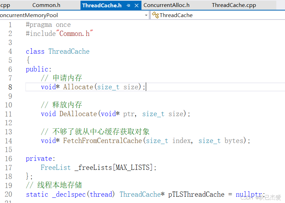
Task: Click line number 14 in the gutter
Action: (x=8, y=141)
